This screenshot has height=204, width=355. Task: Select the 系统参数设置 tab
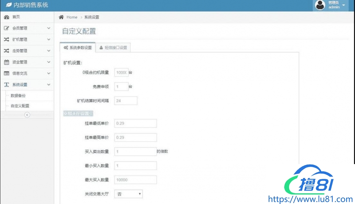pos(78,47)
